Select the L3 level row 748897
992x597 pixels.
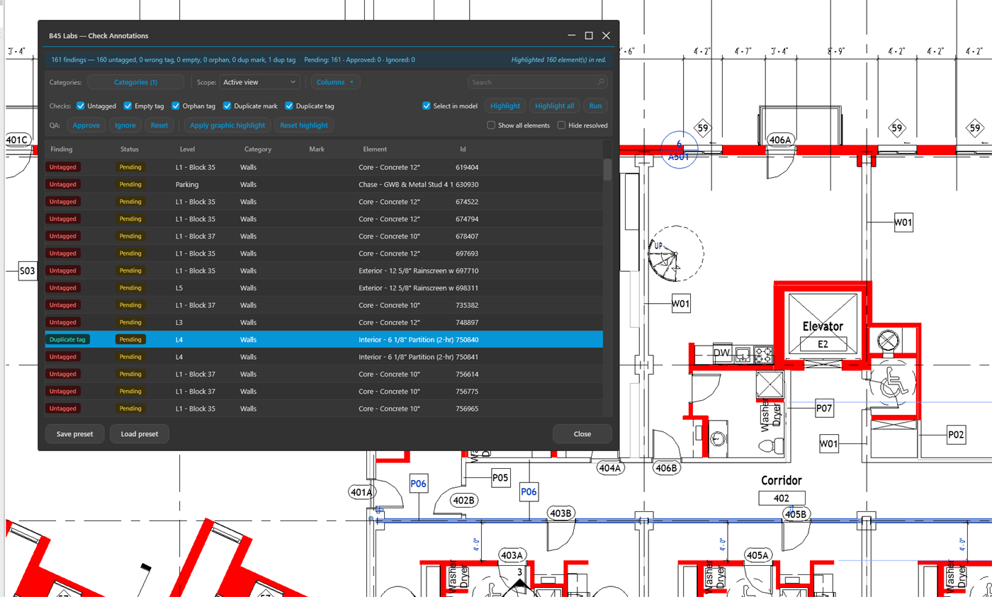click(x=324, y=322)
